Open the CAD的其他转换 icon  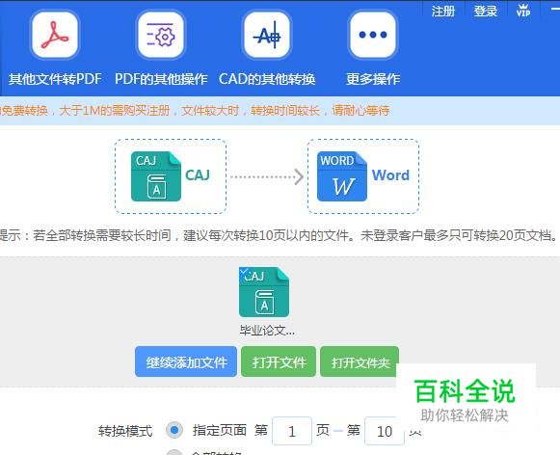pos(267,35)
